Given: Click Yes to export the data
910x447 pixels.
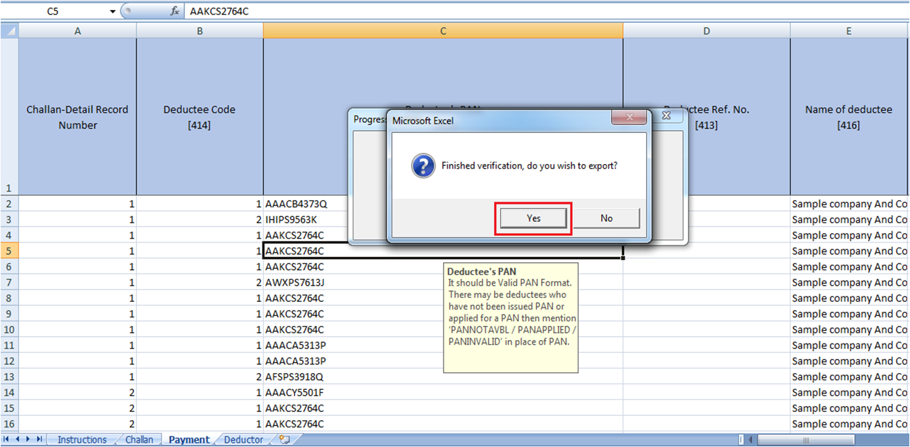Looking at the screenshot, I should (x=532, y=218).
